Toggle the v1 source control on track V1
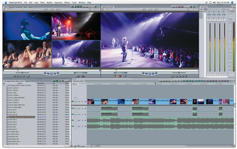This screenshot has width=237, height=149. 76,102
